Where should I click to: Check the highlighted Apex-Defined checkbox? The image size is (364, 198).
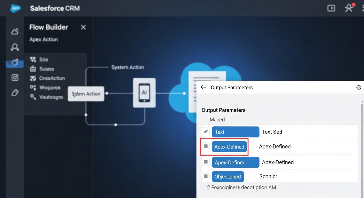(x=206, y=146)
